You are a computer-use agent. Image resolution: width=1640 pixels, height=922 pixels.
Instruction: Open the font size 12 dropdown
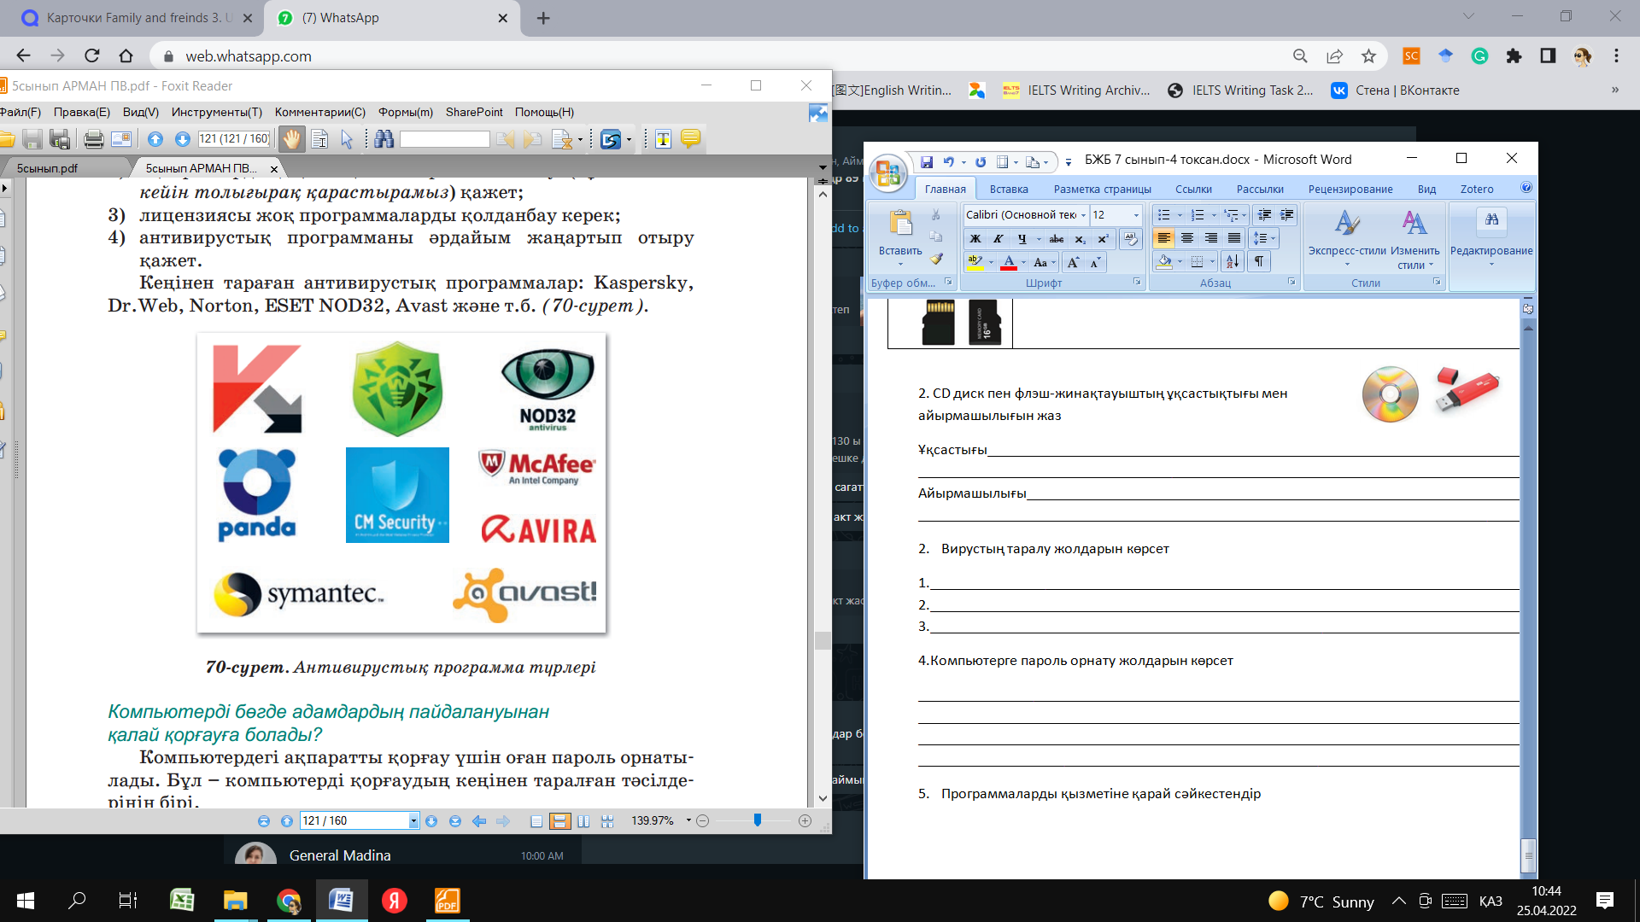pyautogui.click(x=1135, y=215)
